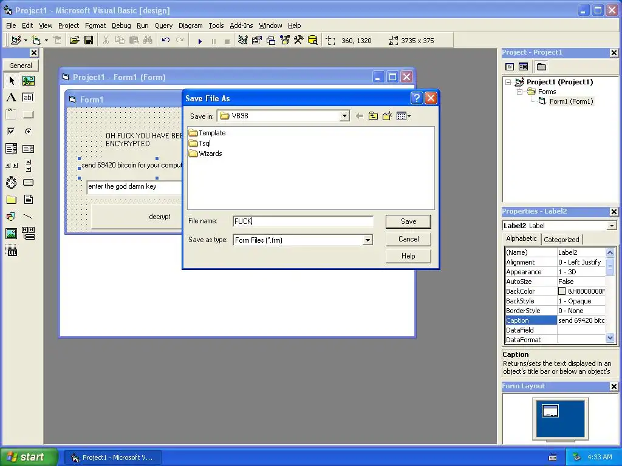The height and width of the screenshot is (466, 622).
Task: Click the question mark help button
Action: point(417,98)
